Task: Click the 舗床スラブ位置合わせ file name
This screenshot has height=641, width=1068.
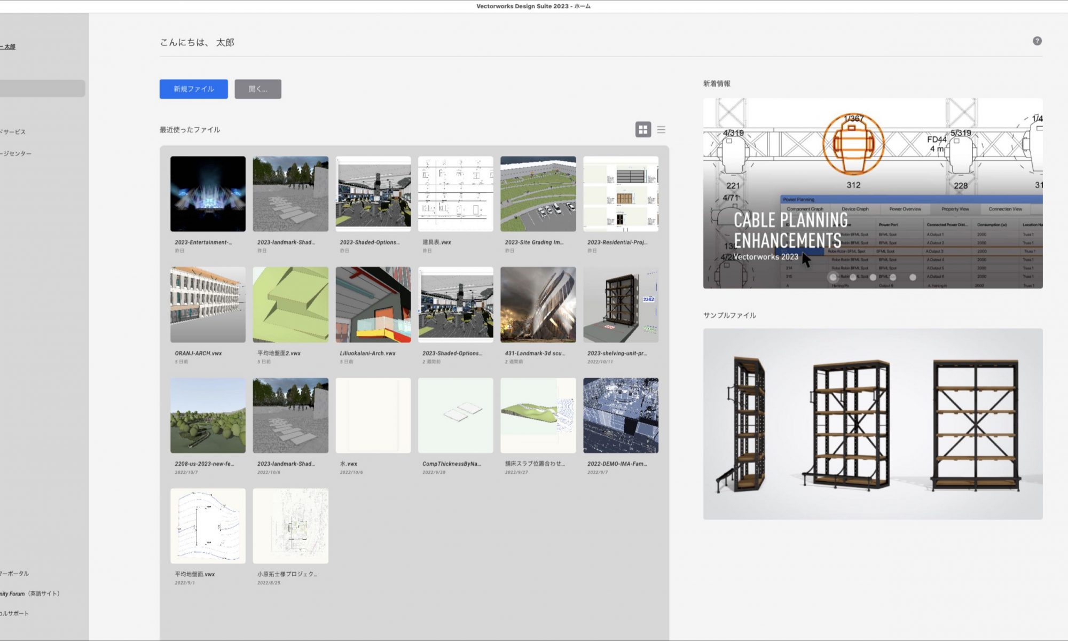Action: 535,464
